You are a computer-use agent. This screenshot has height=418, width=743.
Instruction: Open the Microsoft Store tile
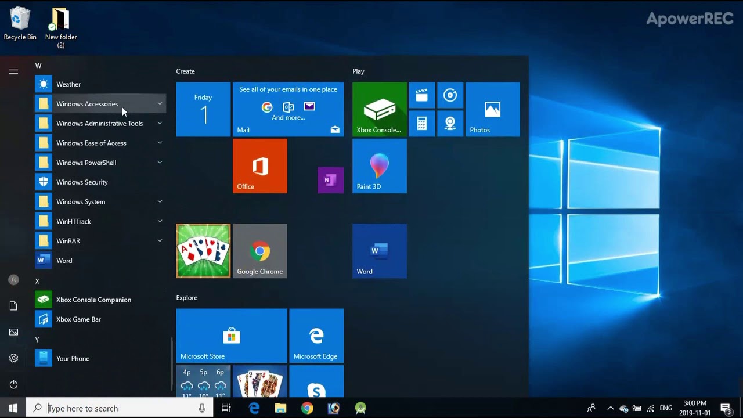coord(232,336)
